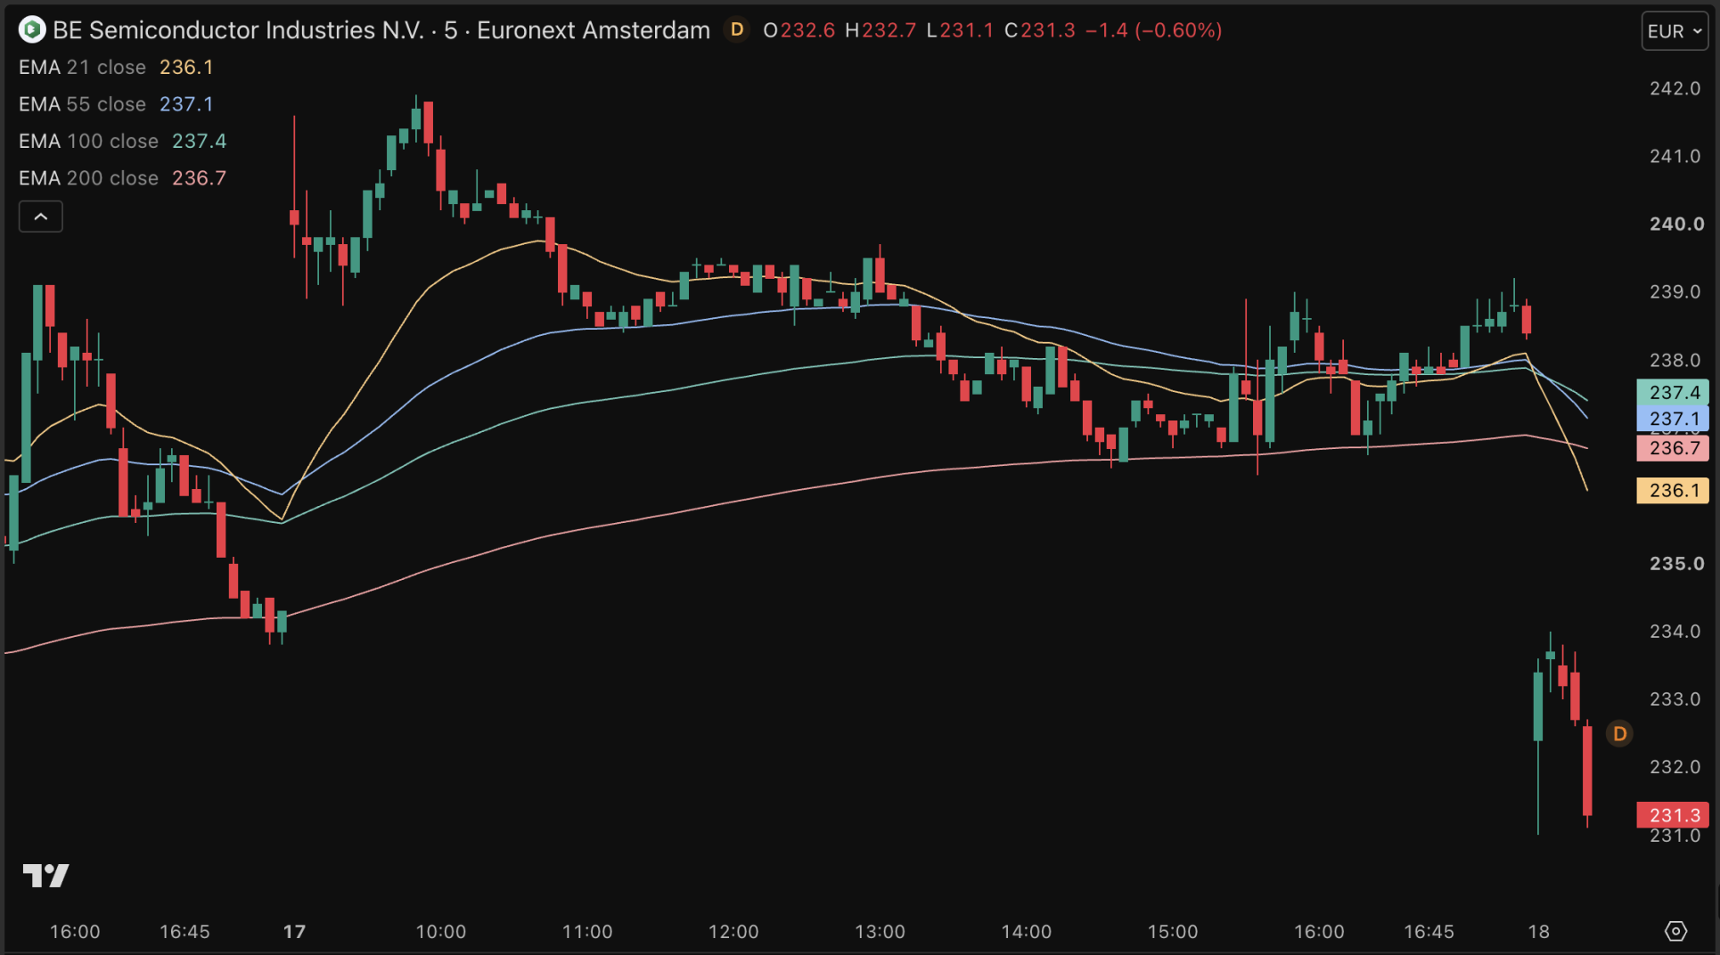Click the 241.0 price axis level
The width and height of the screenshot is (1720, 955).
(1675, 156)
